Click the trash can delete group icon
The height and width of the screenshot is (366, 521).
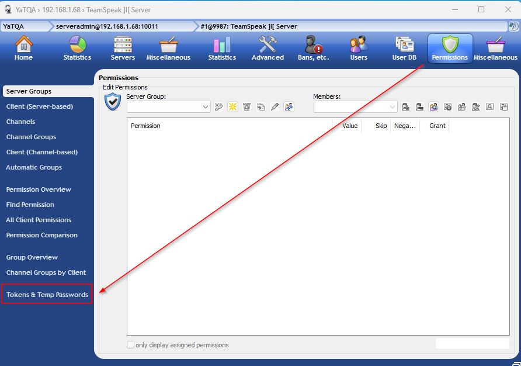point(246,106)
